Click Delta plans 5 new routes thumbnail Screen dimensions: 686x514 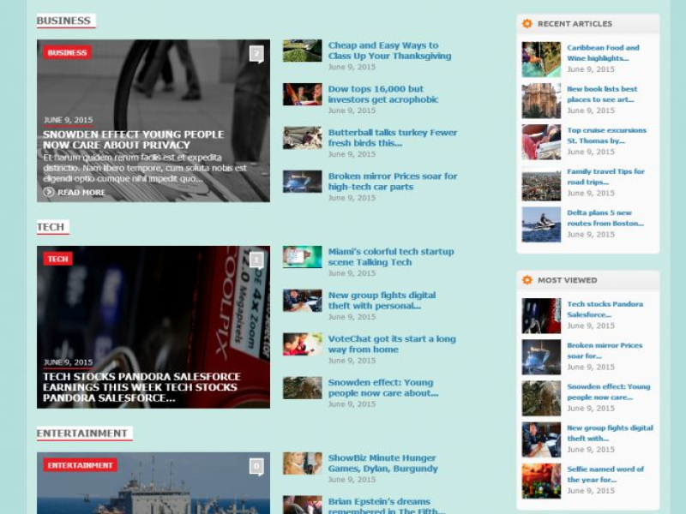[x=541, y=224]
